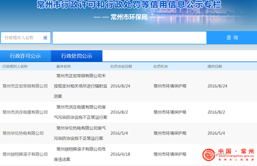Click the 案件名称 column header

(63, 66)
